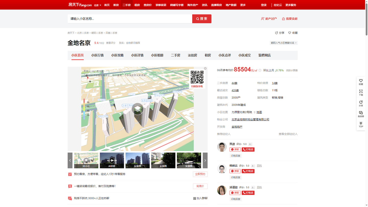This screenshot has height=207, width=368.
Task: Switch to 法拍房 tab
Action: 192,55
